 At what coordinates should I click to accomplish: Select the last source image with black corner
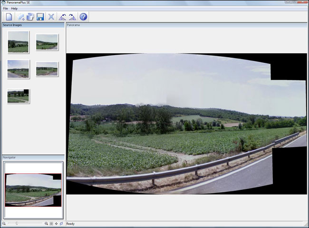coord(18,96)
